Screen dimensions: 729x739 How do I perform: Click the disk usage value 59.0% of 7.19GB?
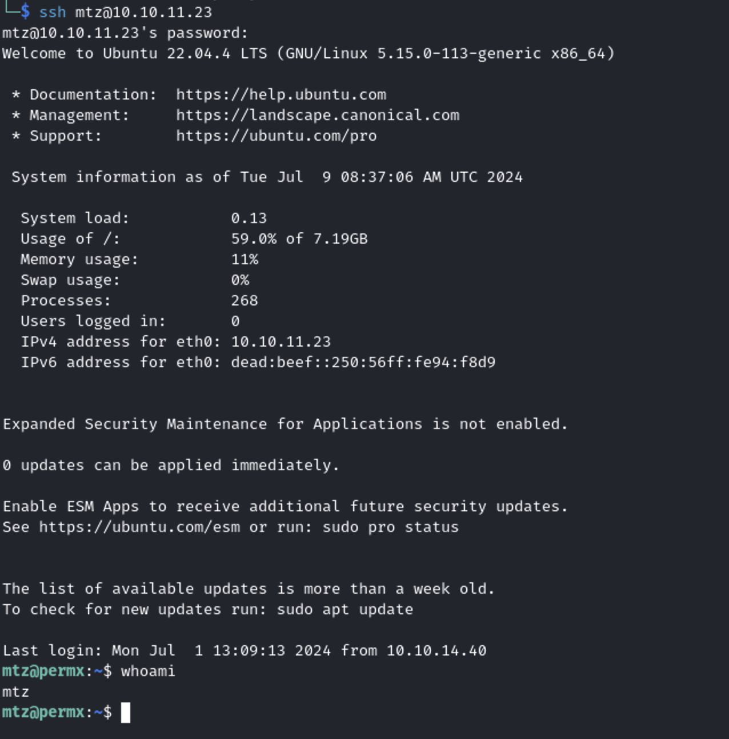pos(299,239)
